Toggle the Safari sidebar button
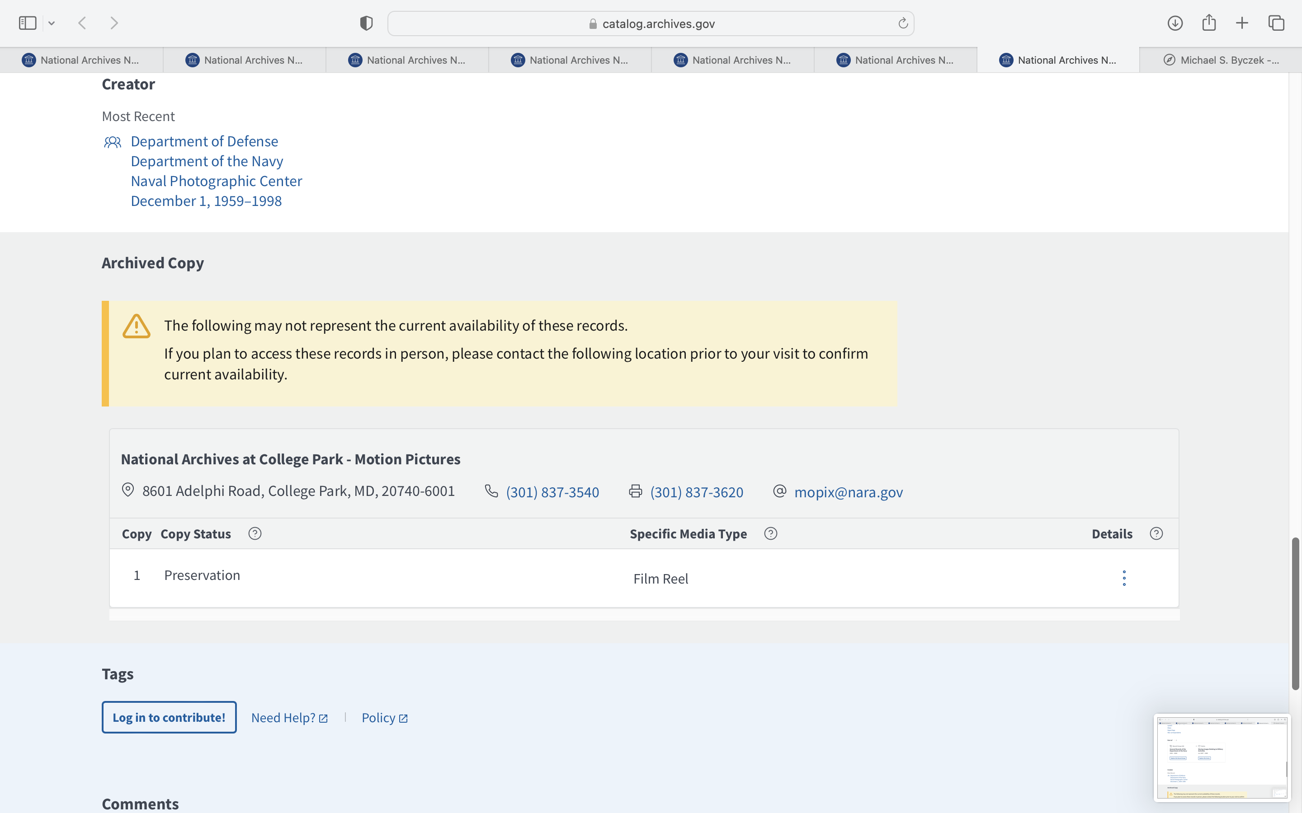Viewport: 1302px width, 813px height. pos(28,23)
